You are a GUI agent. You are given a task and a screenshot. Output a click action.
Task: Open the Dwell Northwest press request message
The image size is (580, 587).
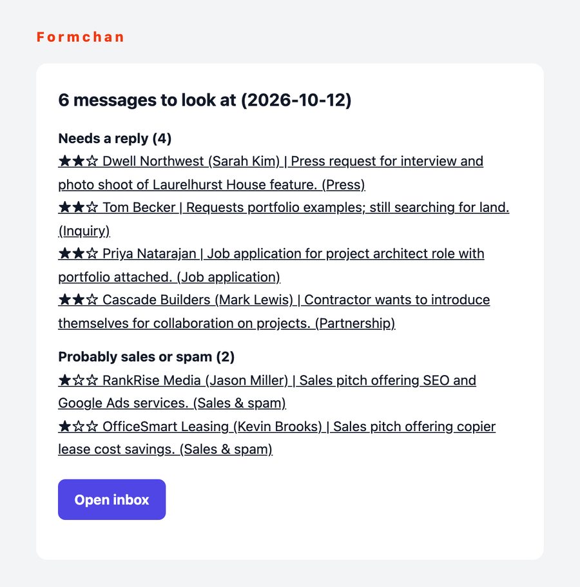click(x=271, y=173)
